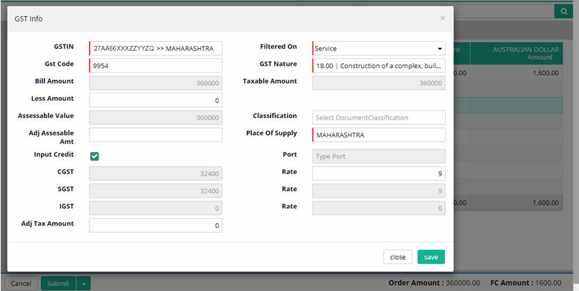The height and width of the screenshot is (291, 579).
Task: Open the Classification select field
Action: point(379,118)
